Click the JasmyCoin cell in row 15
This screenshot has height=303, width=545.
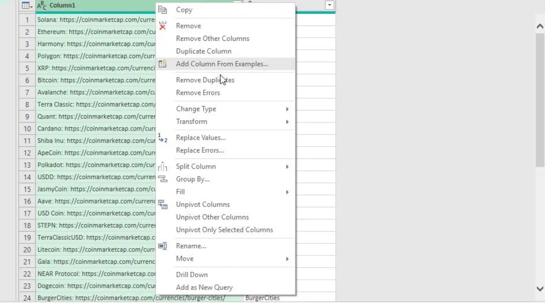tap(95, 189)
